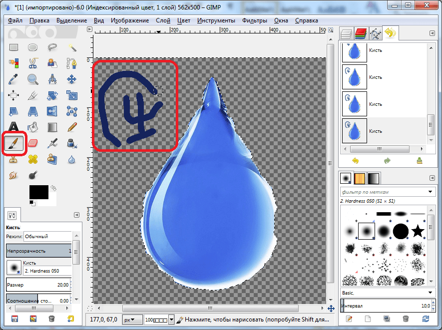Click the undo arrow in history panel
Image resolution: width=442 pixels, height=330 pixels.
pyautogui.click(x=356, y=161)
